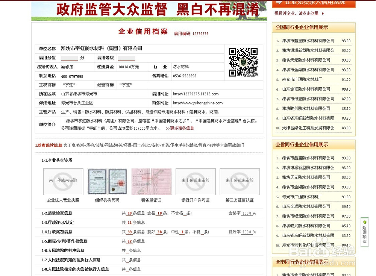
Task: Open the >>更多商务信息 link
Action: coord(180,128)
